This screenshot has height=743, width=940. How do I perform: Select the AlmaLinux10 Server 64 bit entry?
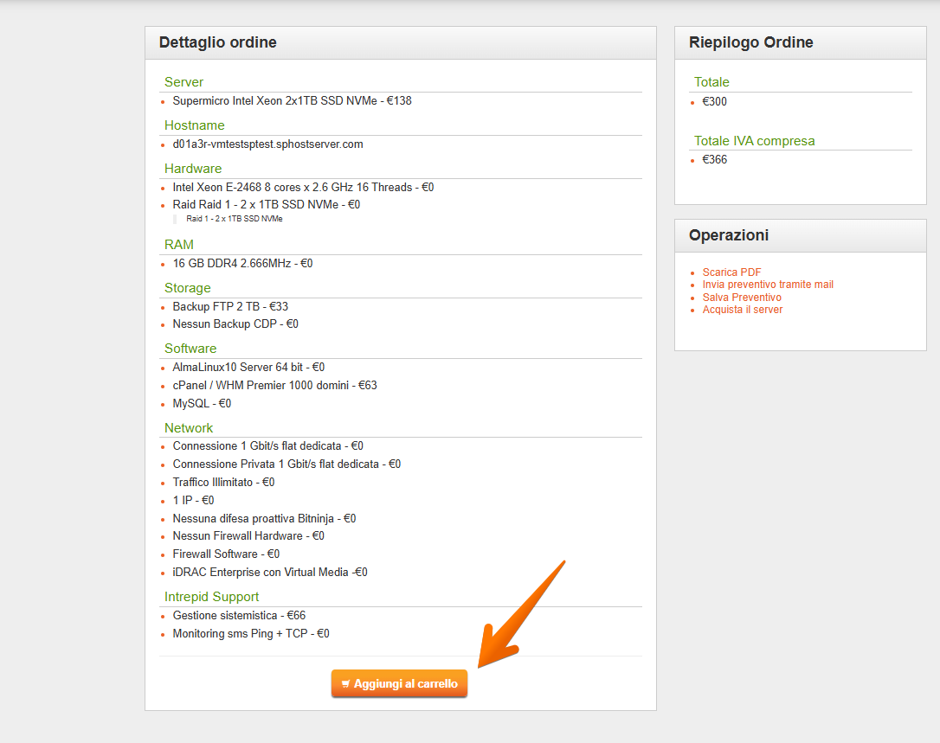248,368
